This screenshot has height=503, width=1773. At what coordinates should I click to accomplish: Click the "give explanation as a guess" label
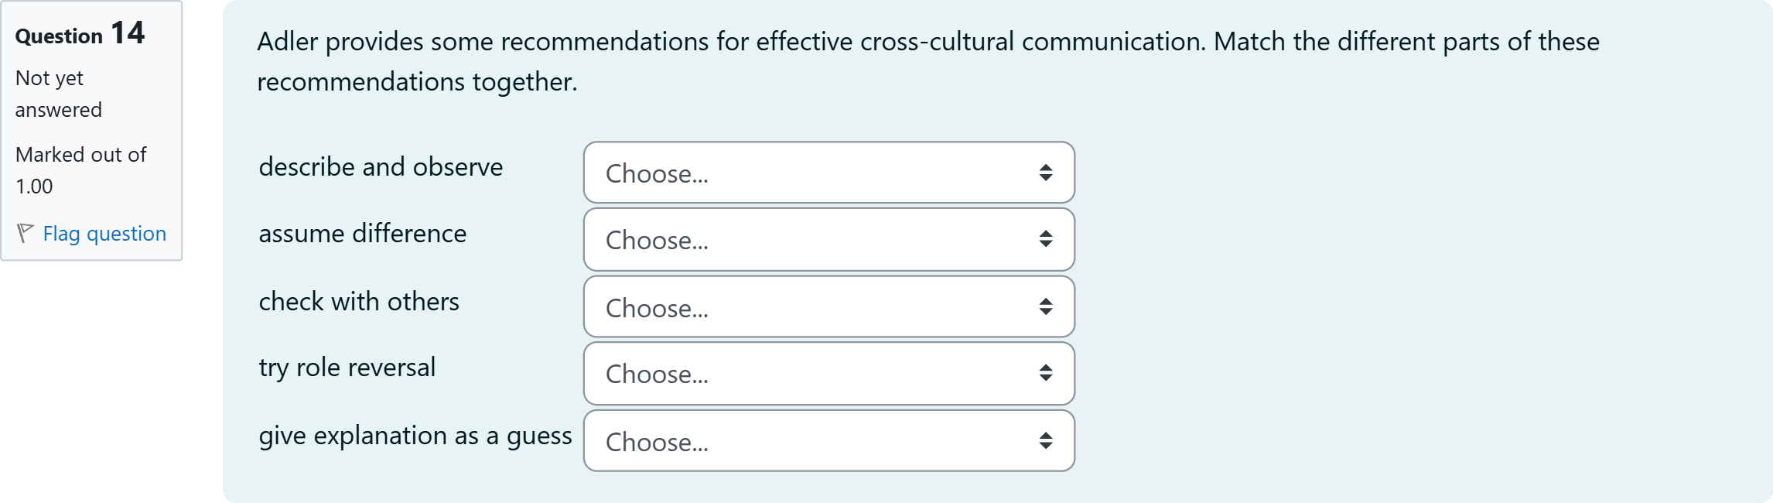pos(415,436)
